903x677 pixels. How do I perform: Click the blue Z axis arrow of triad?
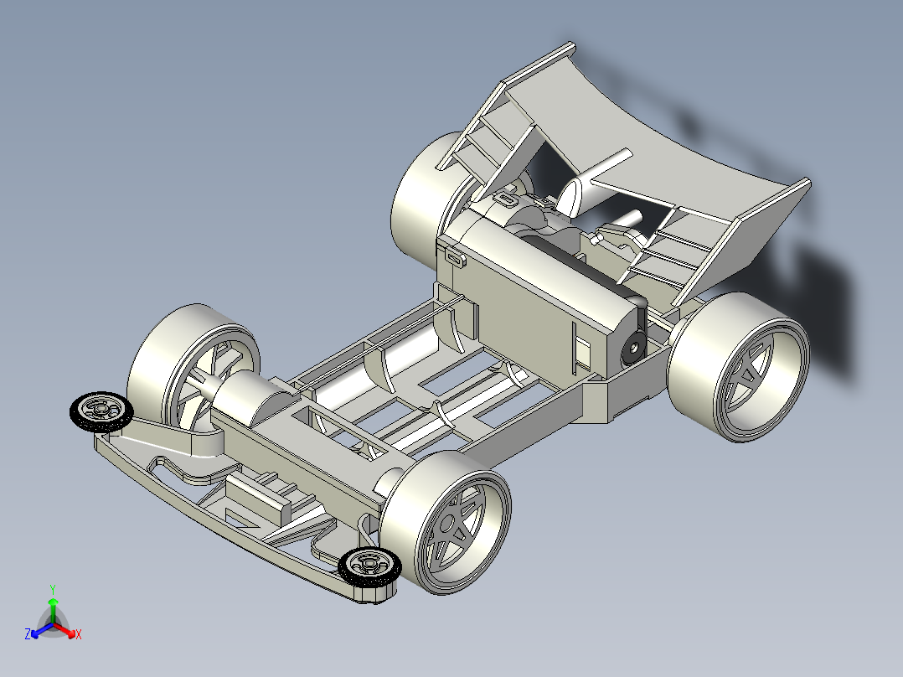39,631
